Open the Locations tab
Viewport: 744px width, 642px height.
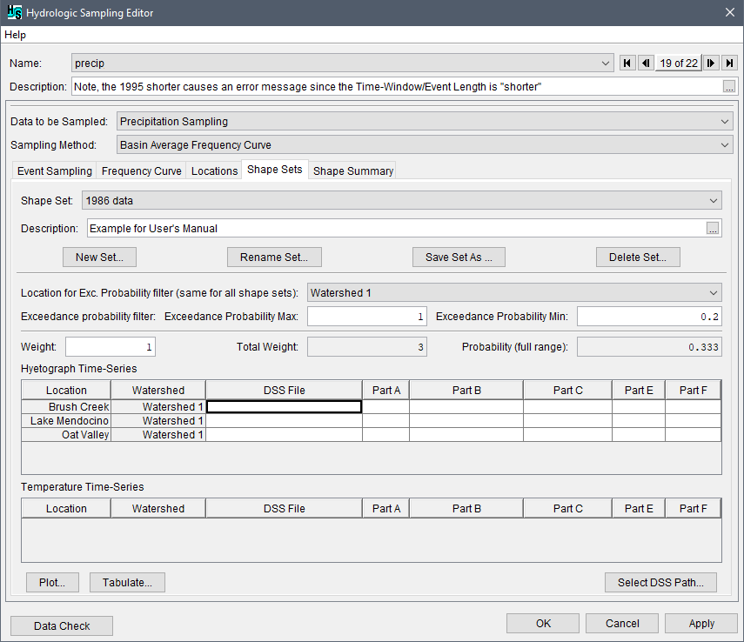coord(214,171)
